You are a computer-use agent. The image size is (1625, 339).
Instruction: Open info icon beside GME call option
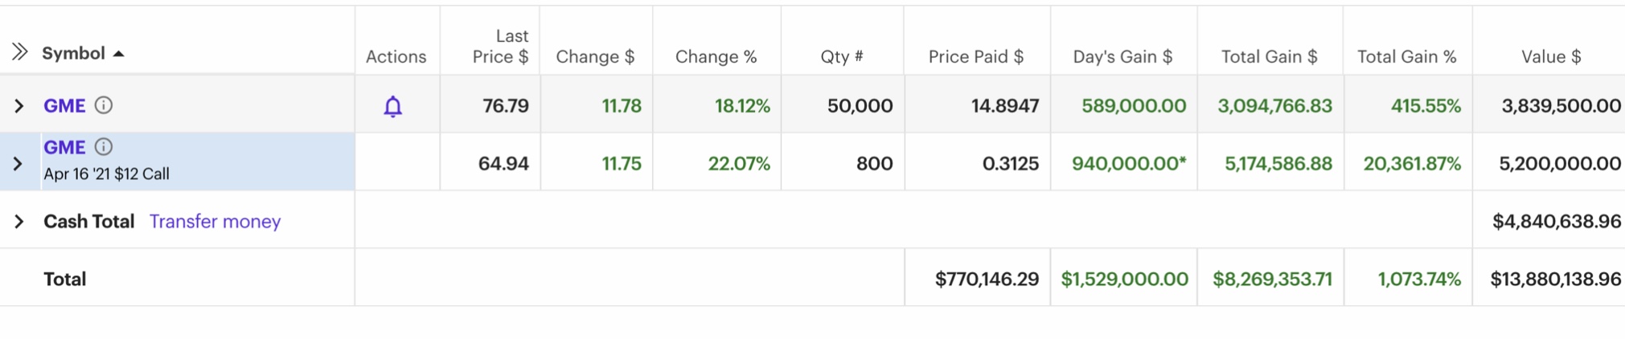[x=104, y=147]
